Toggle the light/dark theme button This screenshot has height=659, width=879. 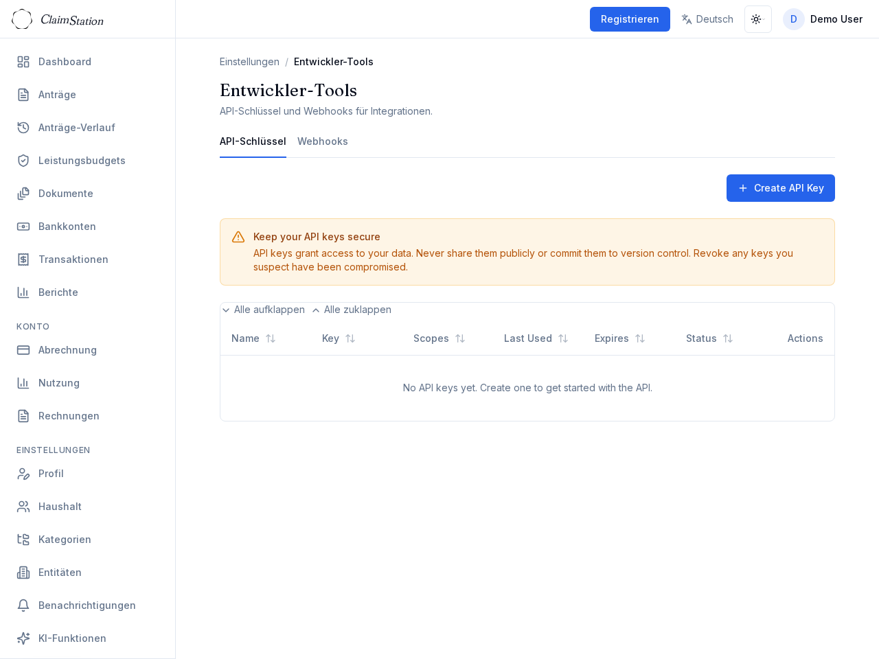coord(757,19)
